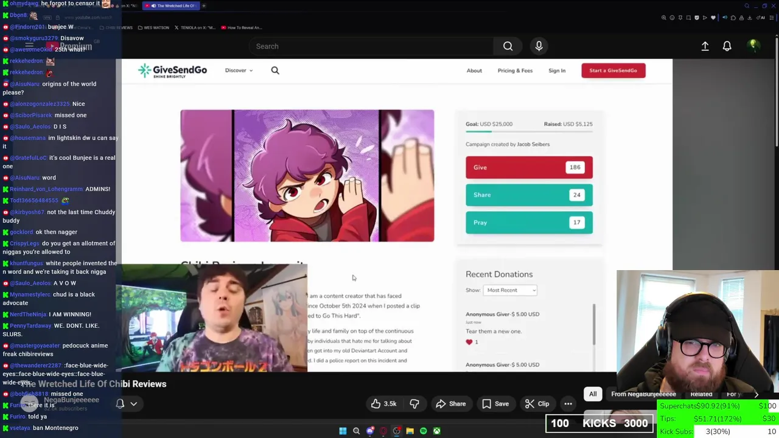Viewport: 779px width, 438px height.
Task: Show more chips with the right arrow
Action: [x=756, y=394]
